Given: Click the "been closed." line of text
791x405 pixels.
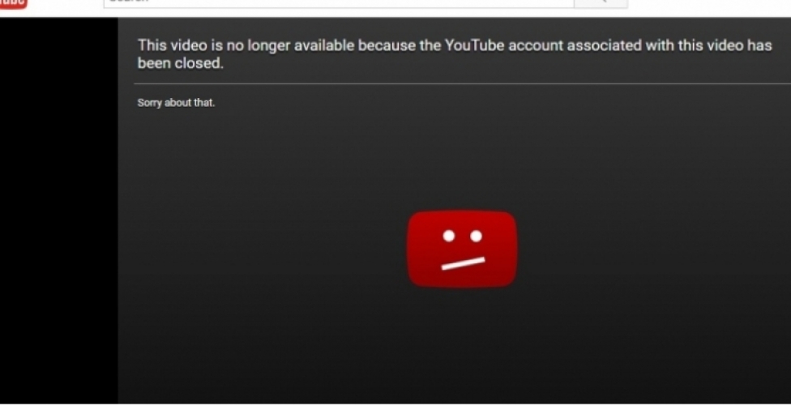Looking at the screenshot, I should pyautogui.click(x=180, y=63).
